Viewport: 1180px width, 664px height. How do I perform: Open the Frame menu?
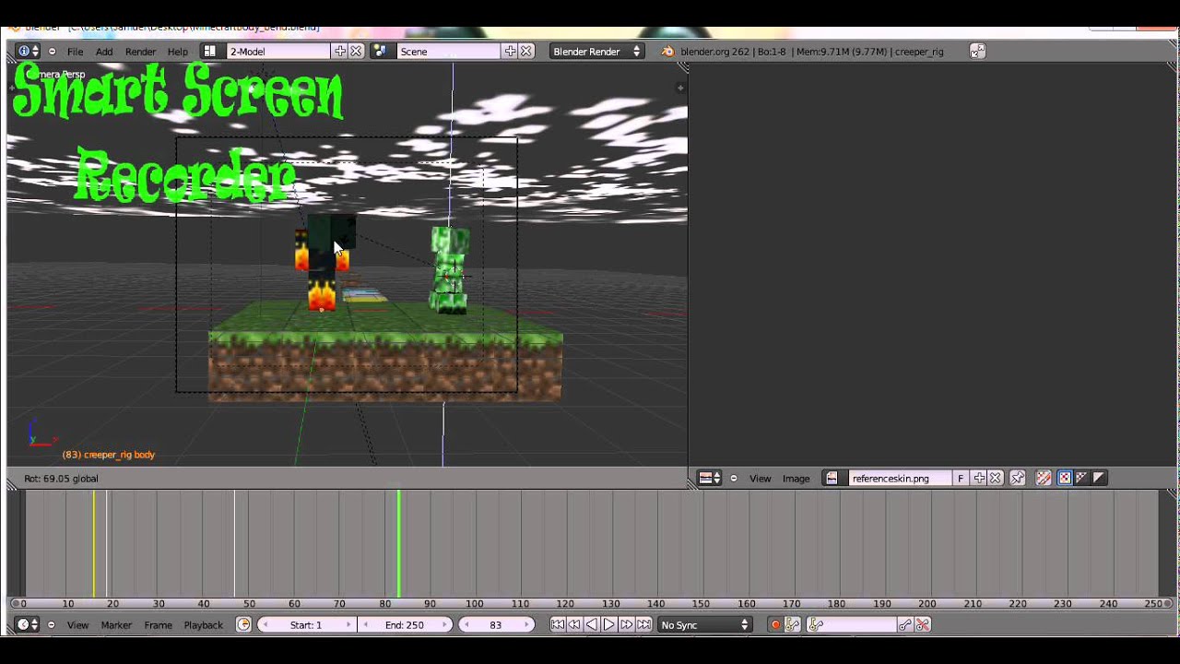[x=158, y=624]
